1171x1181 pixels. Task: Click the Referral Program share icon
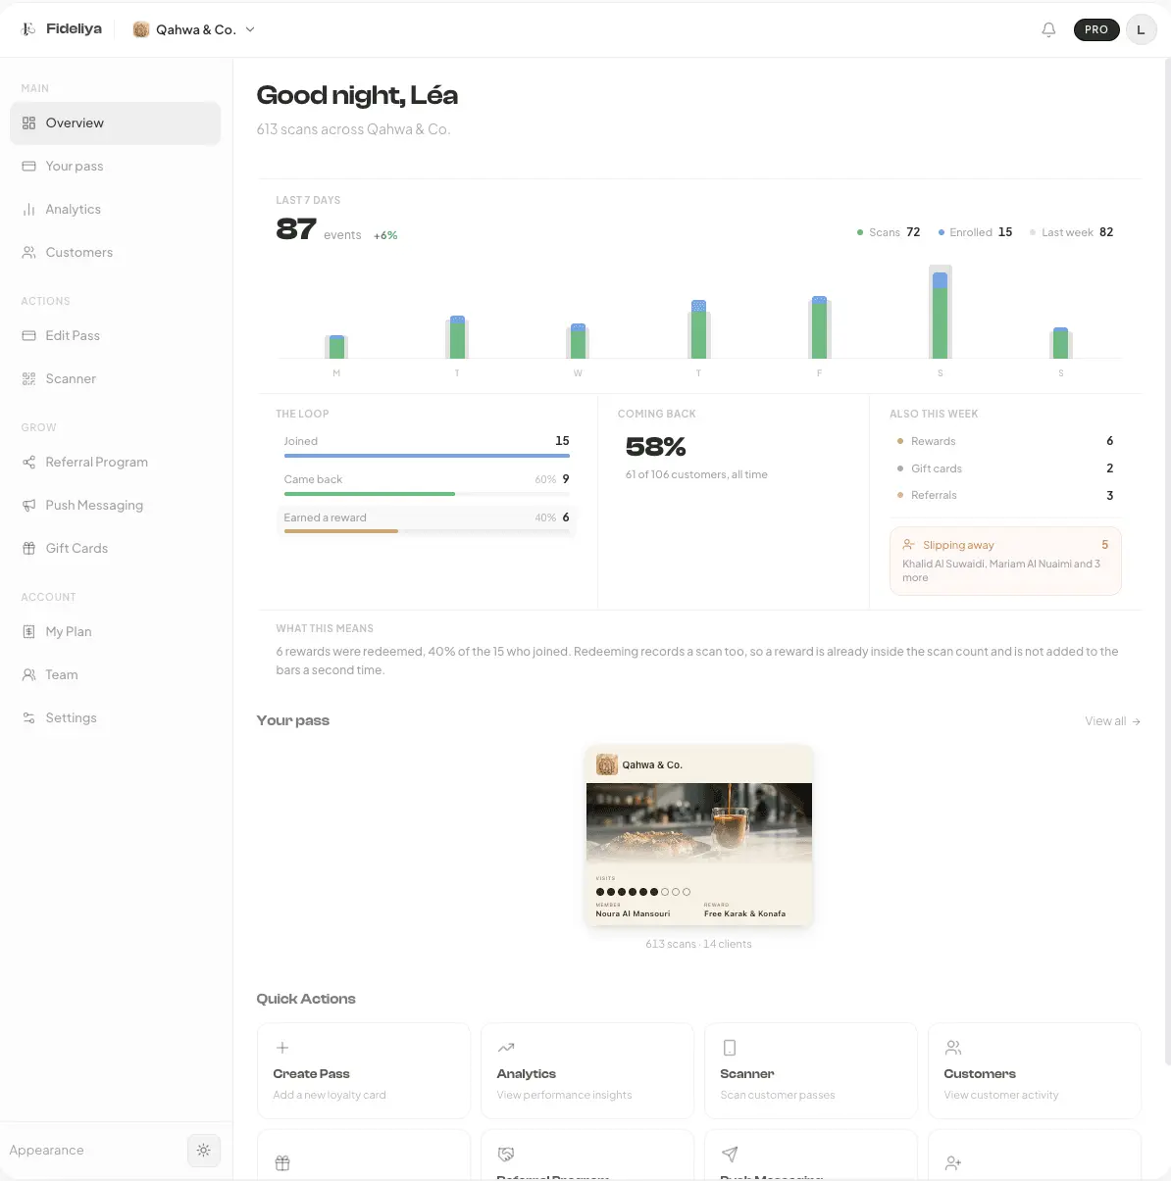click(28, 462)
